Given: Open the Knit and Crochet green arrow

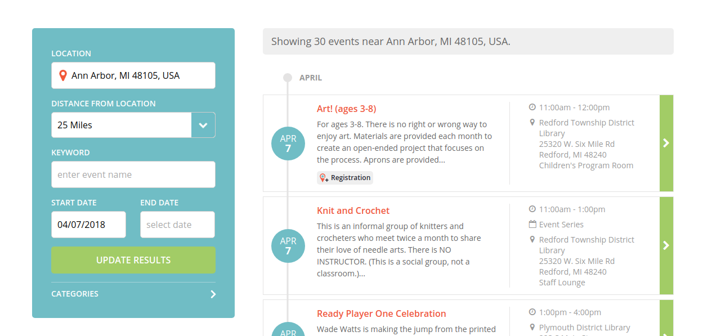Looking at the screenshot, I should coord(666,245).
